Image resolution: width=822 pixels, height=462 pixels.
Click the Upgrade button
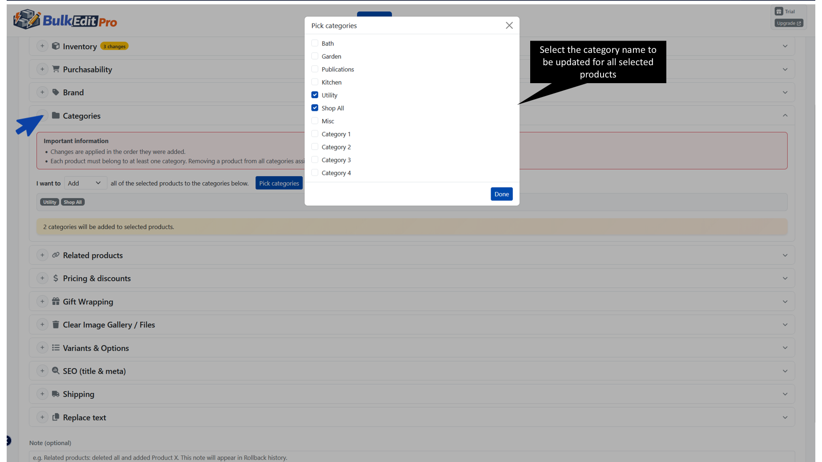point(788,23)
